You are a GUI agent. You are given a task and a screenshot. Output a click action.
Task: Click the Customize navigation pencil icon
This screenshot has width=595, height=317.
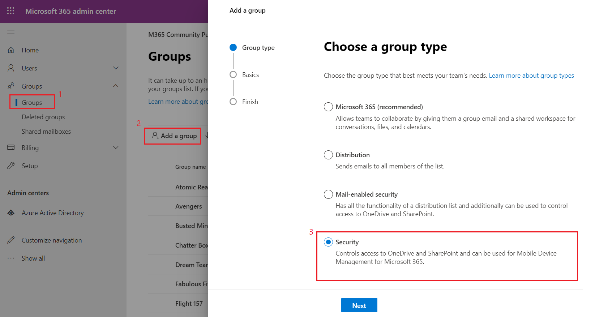(11, 240)
